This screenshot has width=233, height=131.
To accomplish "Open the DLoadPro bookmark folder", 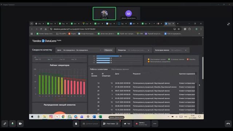I will point(61,34).
